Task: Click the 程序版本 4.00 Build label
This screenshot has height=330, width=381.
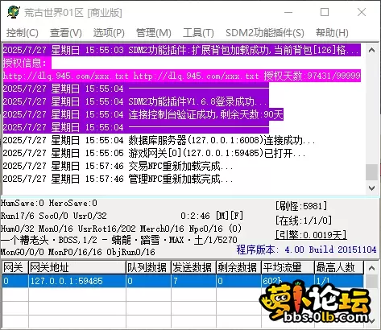Action: pyautogui.click(x=306, y=250)
